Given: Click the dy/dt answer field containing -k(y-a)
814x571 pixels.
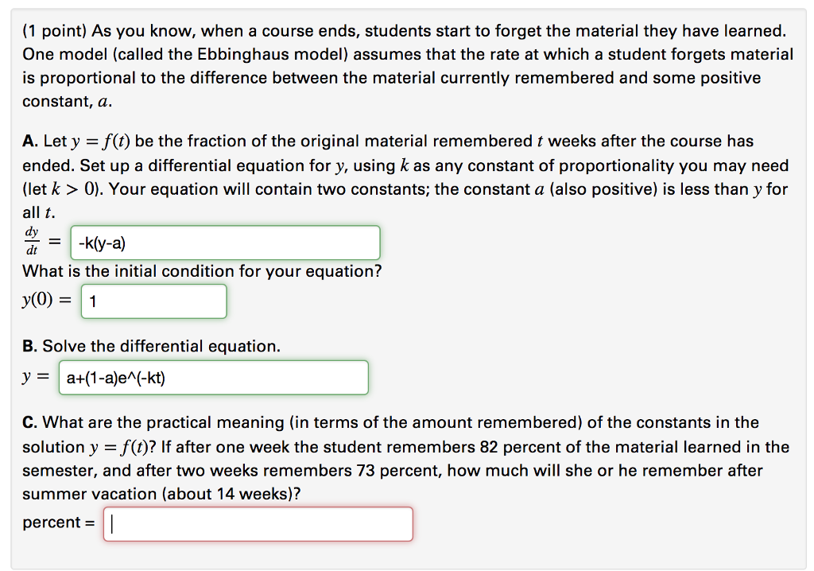Looking at the screenshot, I should pyautogui.click(x=225, y=242).
